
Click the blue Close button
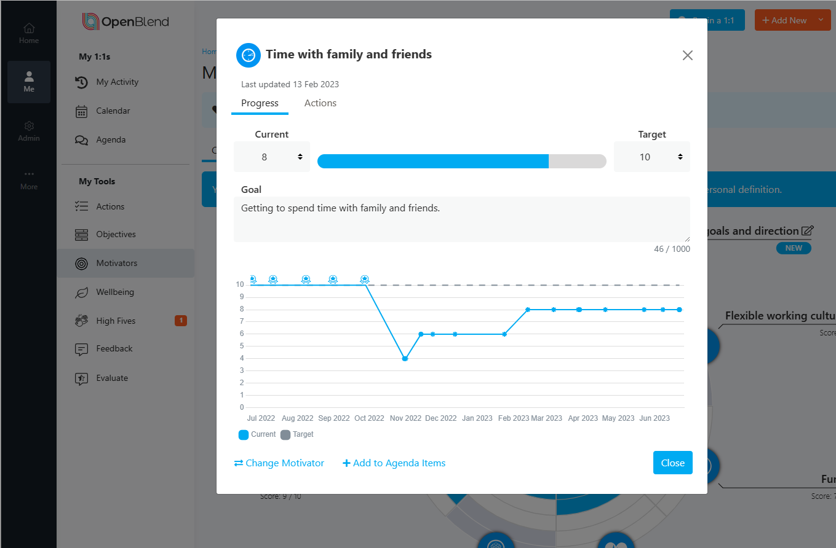673,463
